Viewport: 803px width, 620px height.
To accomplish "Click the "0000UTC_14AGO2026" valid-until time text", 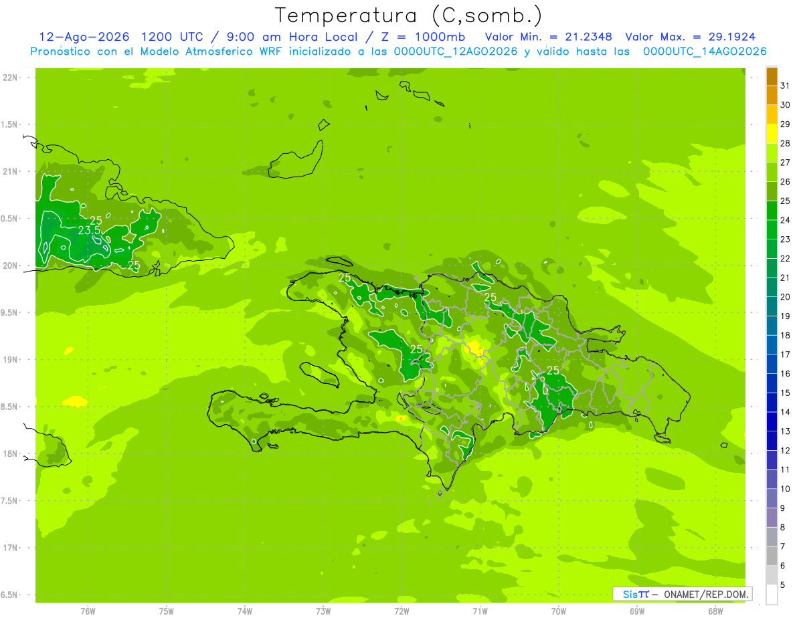I will click(705, 51).
